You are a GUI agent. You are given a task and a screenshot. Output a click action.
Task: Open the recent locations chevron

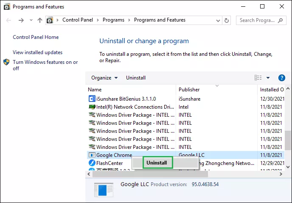pos(31,20)
